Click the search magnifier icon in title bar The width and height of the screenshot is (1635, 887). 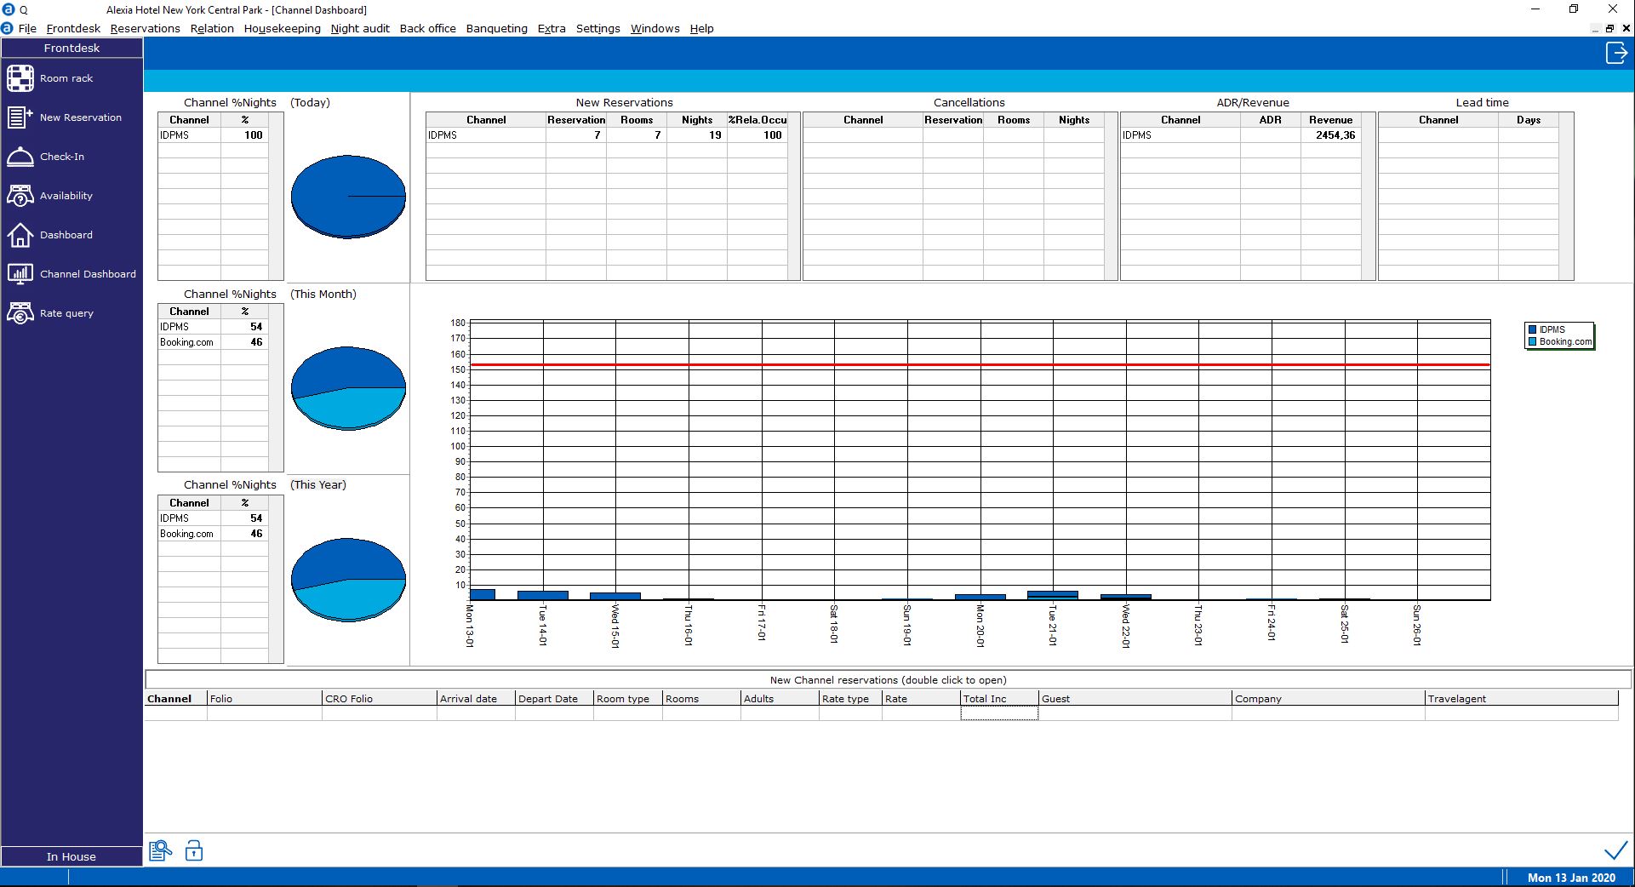24,10
